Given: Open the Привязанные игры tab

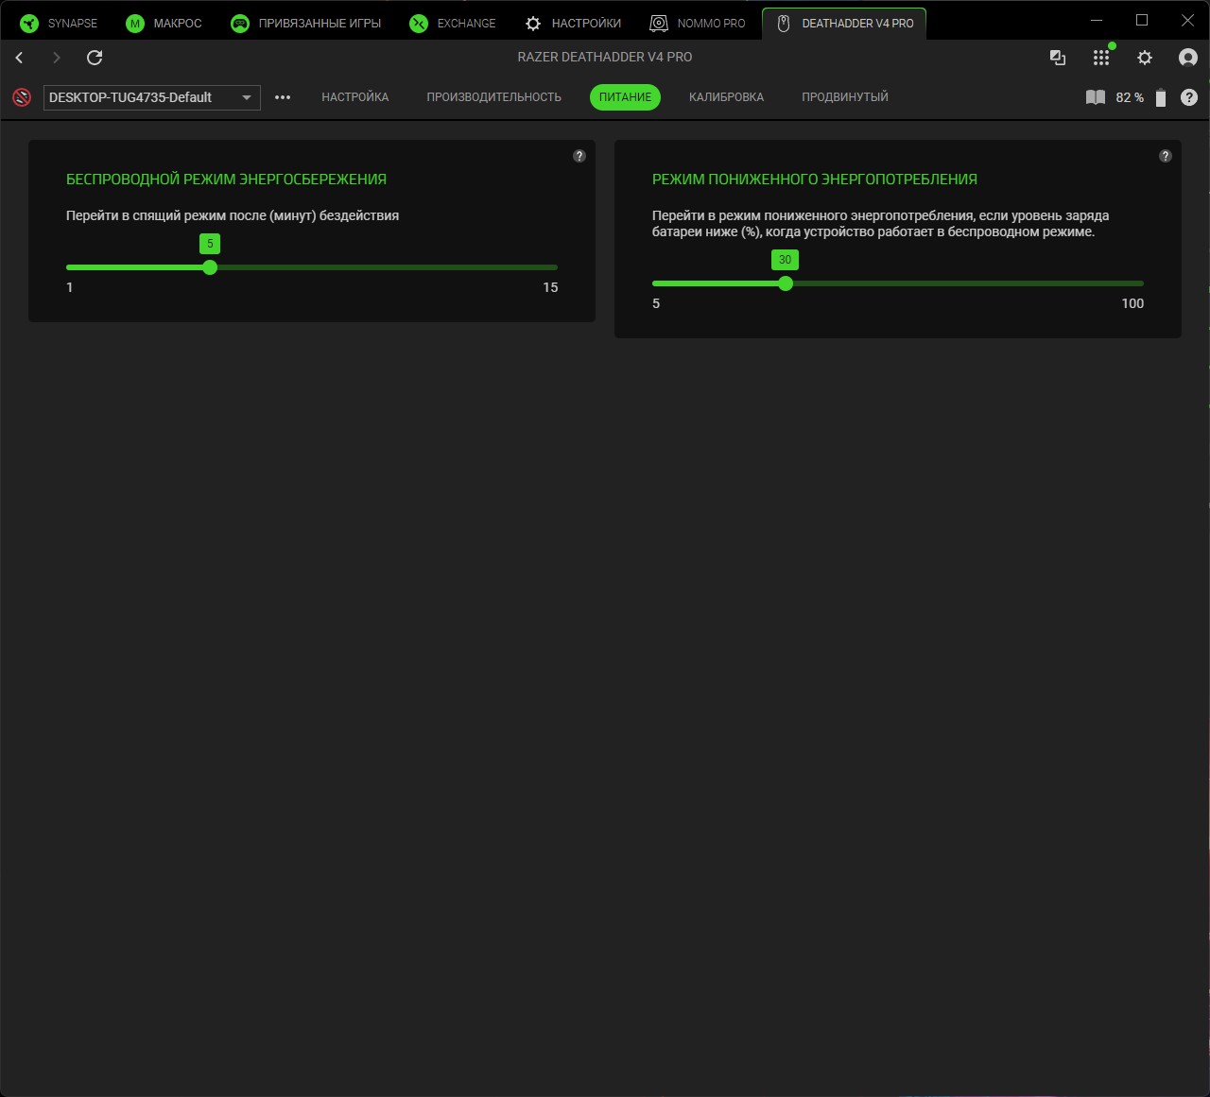Looking at the screenshot, I should (x=306, y=24).
